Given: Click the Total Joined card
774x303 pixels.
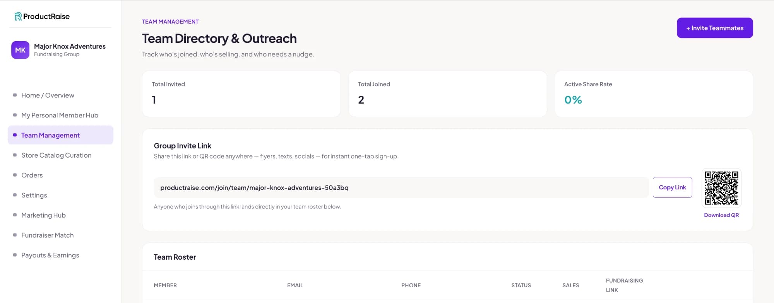Looking at the screenshot, I should (447, 94).
